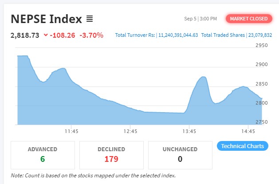Click the 2950 y-axis label
This screenshot has height=184, width=279.
[x=262, y=45]
